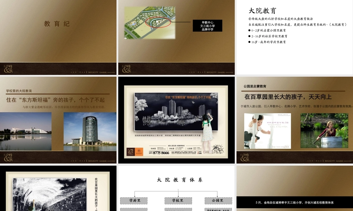Select the photo of the low white building by the lake

click(x=26, y=132)
